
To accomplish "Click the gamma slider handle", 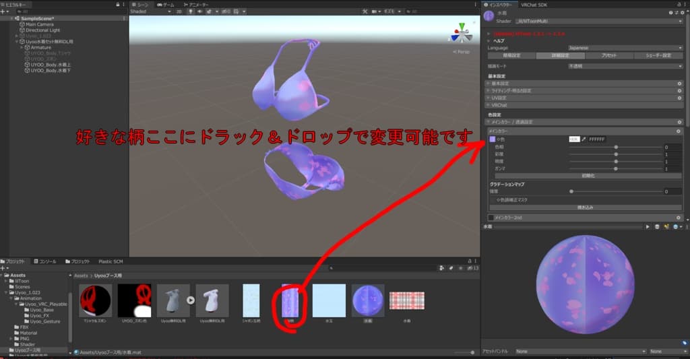I will coord(616,168).
